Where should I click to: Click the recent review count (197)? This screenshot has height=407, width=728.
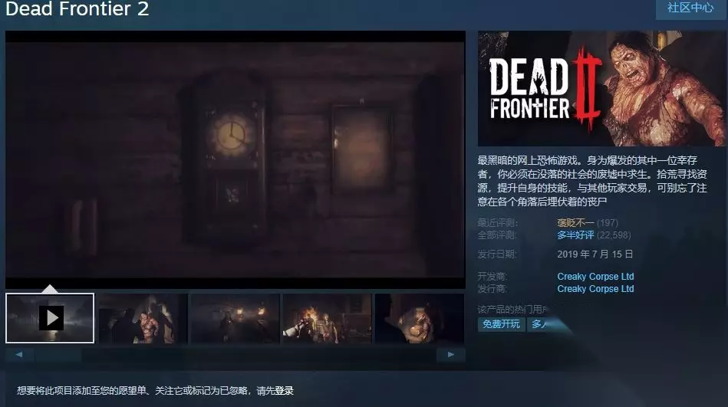point(608,223)
